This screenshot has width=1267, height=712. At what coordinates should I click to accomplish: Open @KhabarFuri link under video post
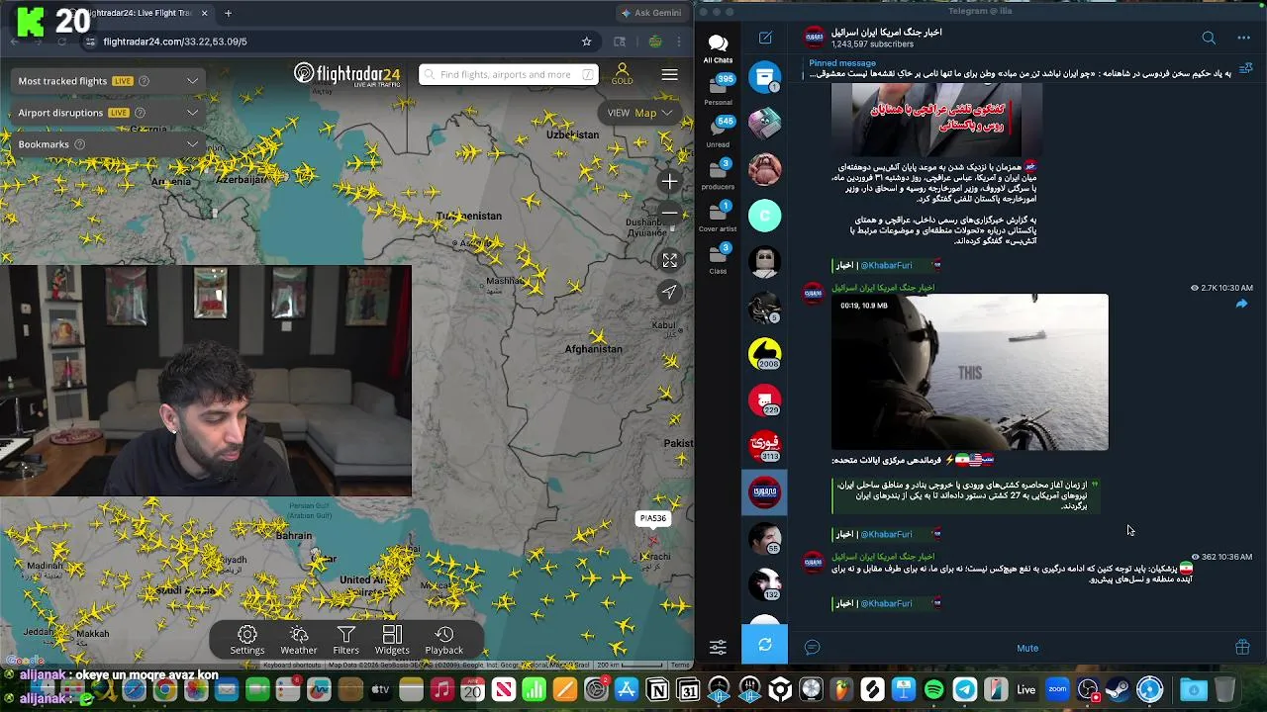pos(886,534)
